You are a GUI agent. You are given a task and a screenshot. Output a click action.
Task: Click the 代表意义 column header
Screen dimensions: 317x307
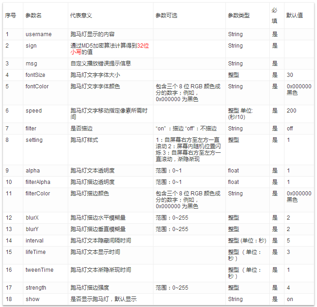[81, 16]
